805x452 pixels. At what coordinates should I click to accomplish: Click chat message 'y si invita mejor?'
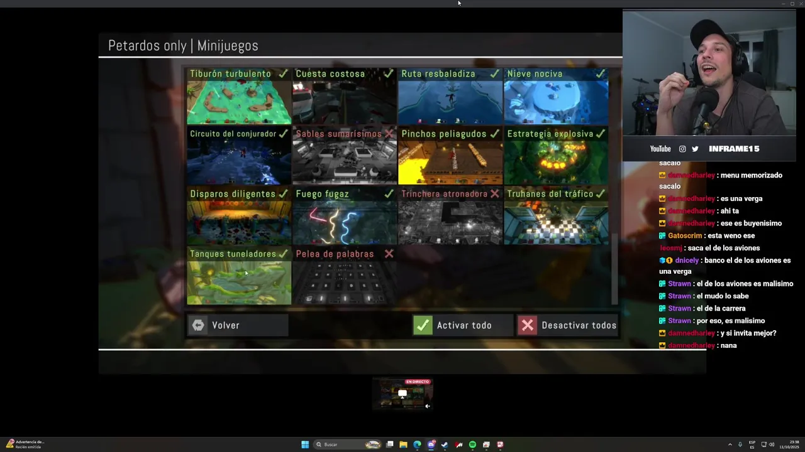tap(748, 333)
